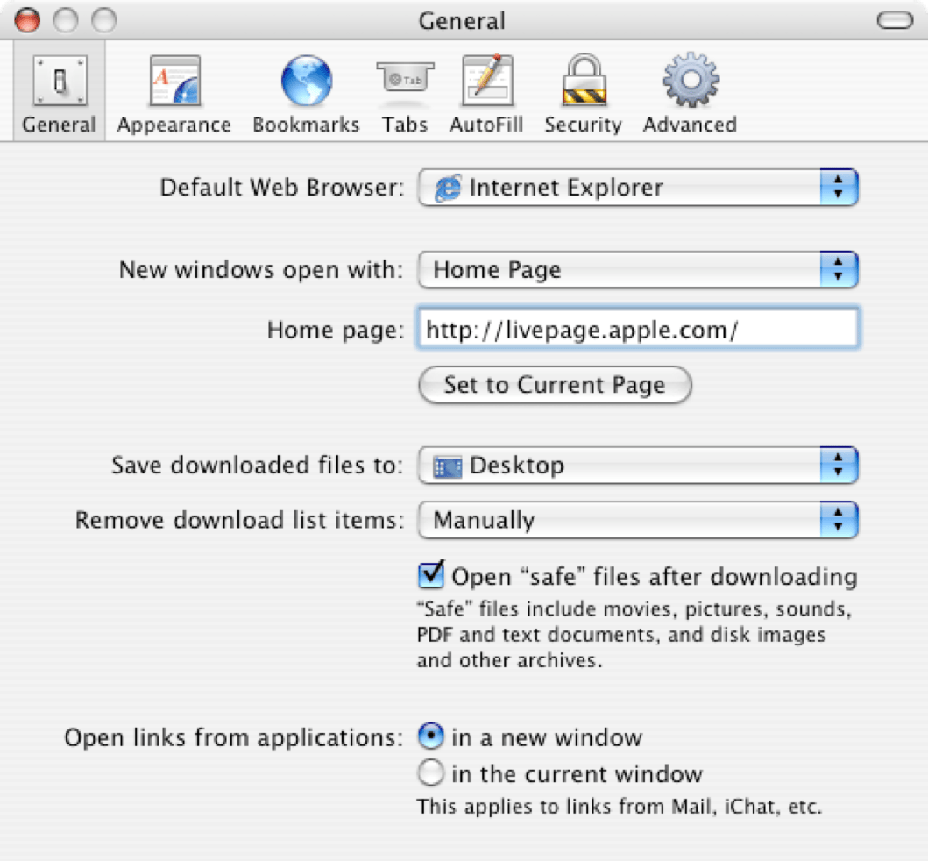Open the Advanced gear pane
This screenshot has height=861, width=928.
pyautogui.click(x=690, y=93)
